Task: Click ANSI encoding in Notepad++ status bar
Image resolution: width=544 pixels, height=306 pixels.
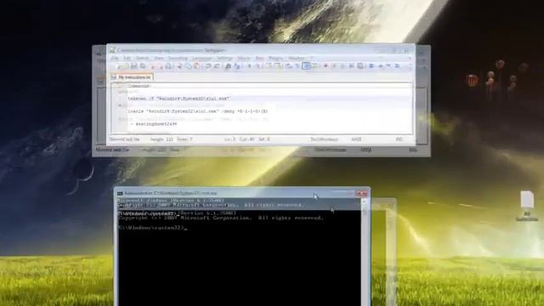Action: point(356,139)
